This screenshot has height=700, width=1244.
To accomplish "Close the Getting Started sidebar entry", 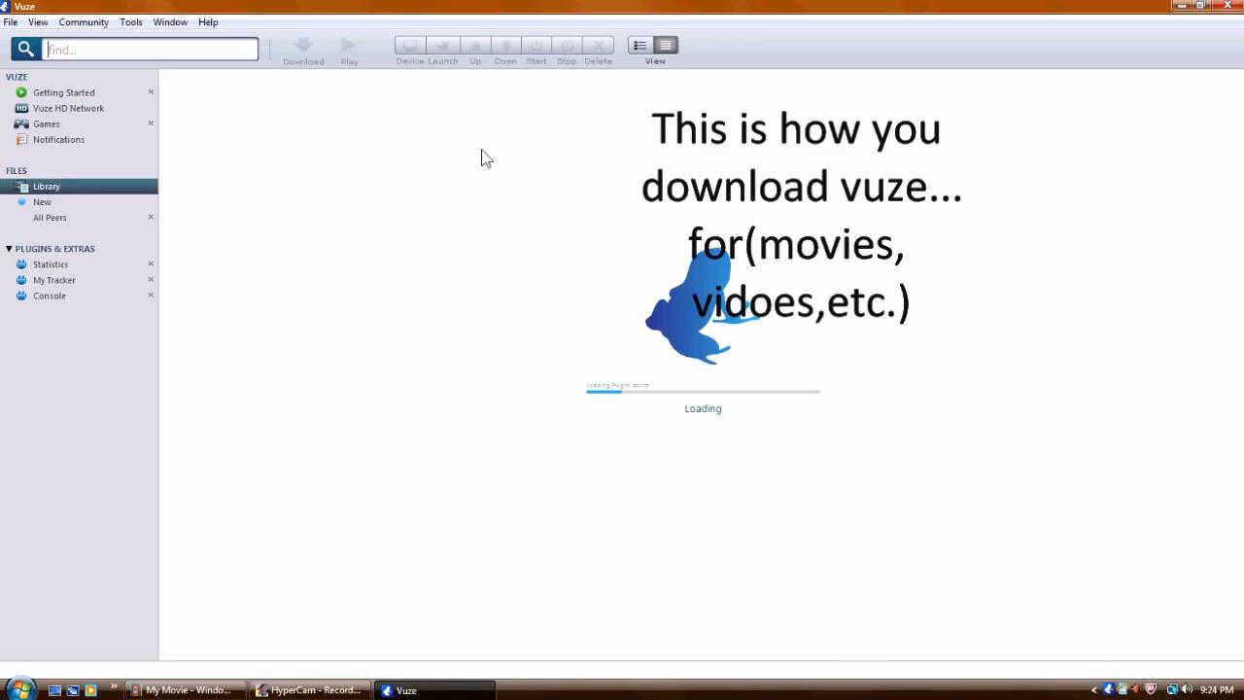I will pyautogui.click(x=151, y=92).
